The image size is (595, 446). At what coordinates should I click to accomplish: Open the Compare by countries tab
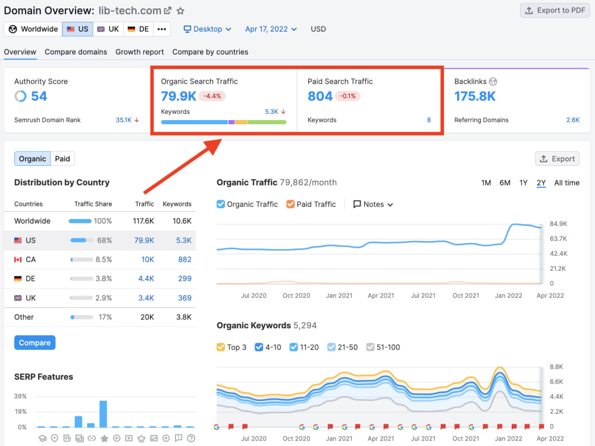(x=210, y=52)
